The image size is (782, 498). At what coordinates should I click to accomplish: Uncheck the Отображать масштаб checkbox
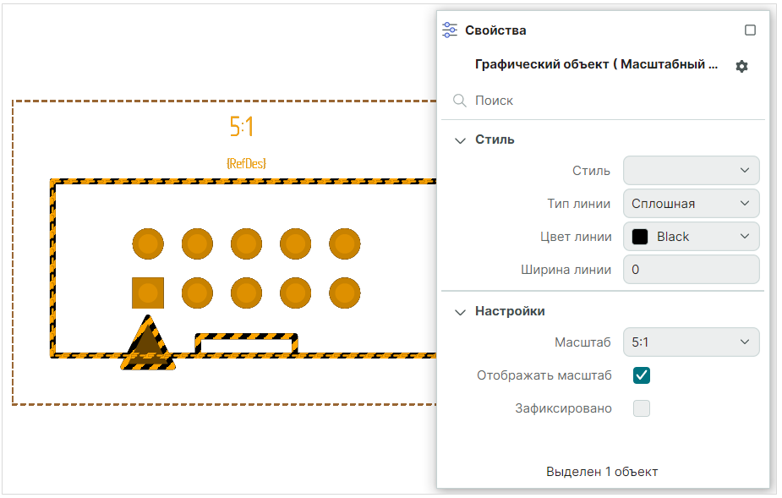coord(642,375)
